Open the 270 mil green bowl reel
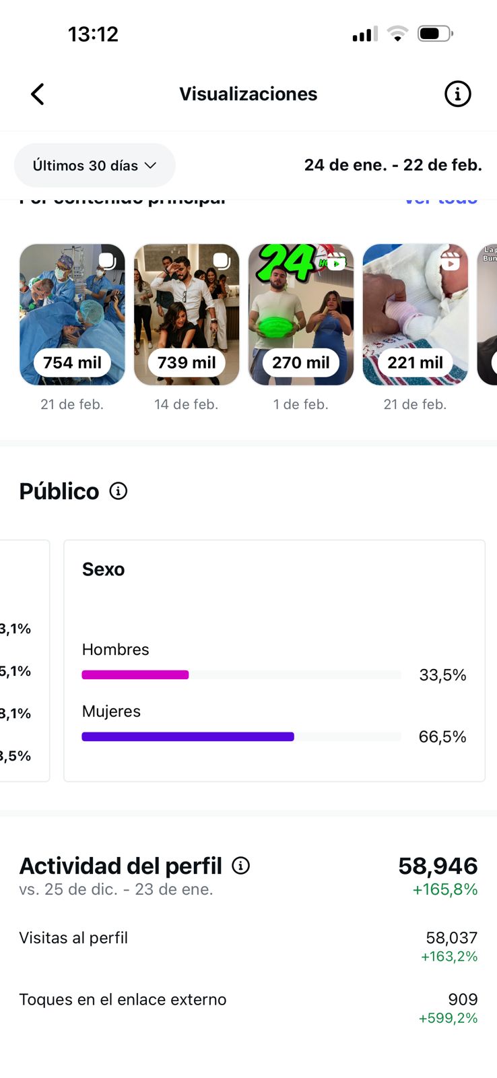497x1078 pixels. [301, 315]
